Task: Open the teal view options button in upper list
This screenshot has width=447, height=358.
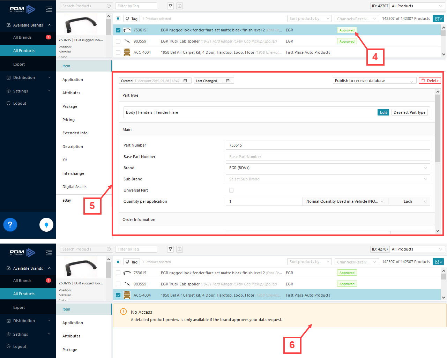Action: [x=438, y=18]
